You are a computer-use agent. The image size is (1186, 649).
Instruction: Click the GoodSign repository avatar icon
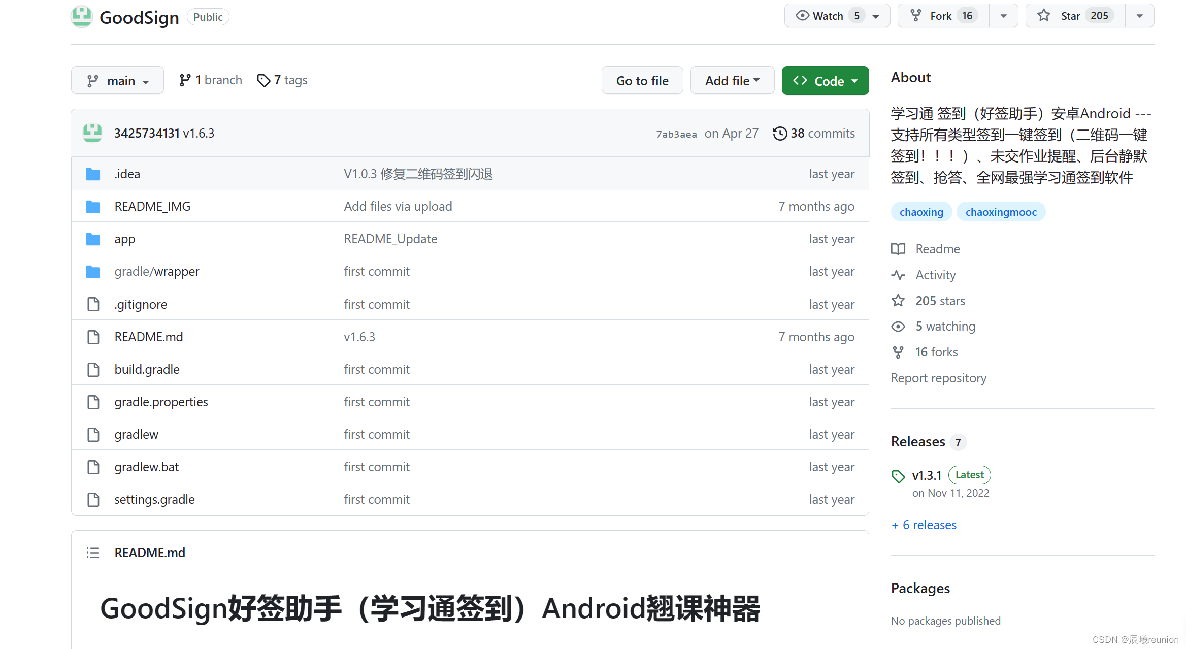coord(81,17)
